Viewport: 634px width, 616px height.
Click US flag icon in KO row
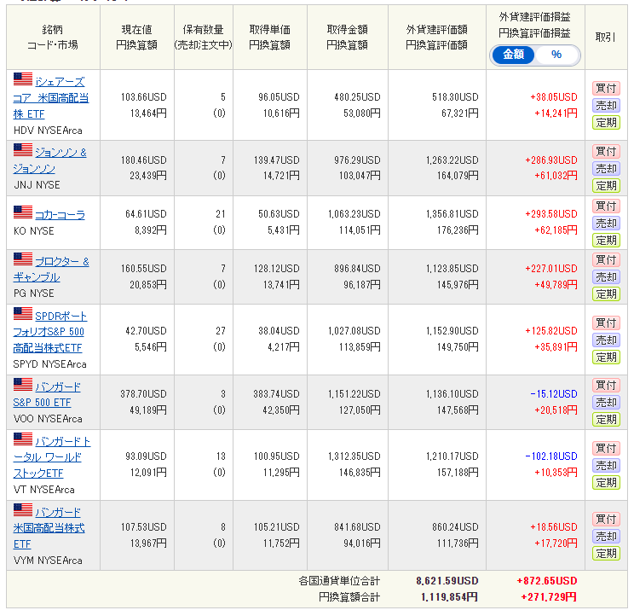[x=23, y=212]
